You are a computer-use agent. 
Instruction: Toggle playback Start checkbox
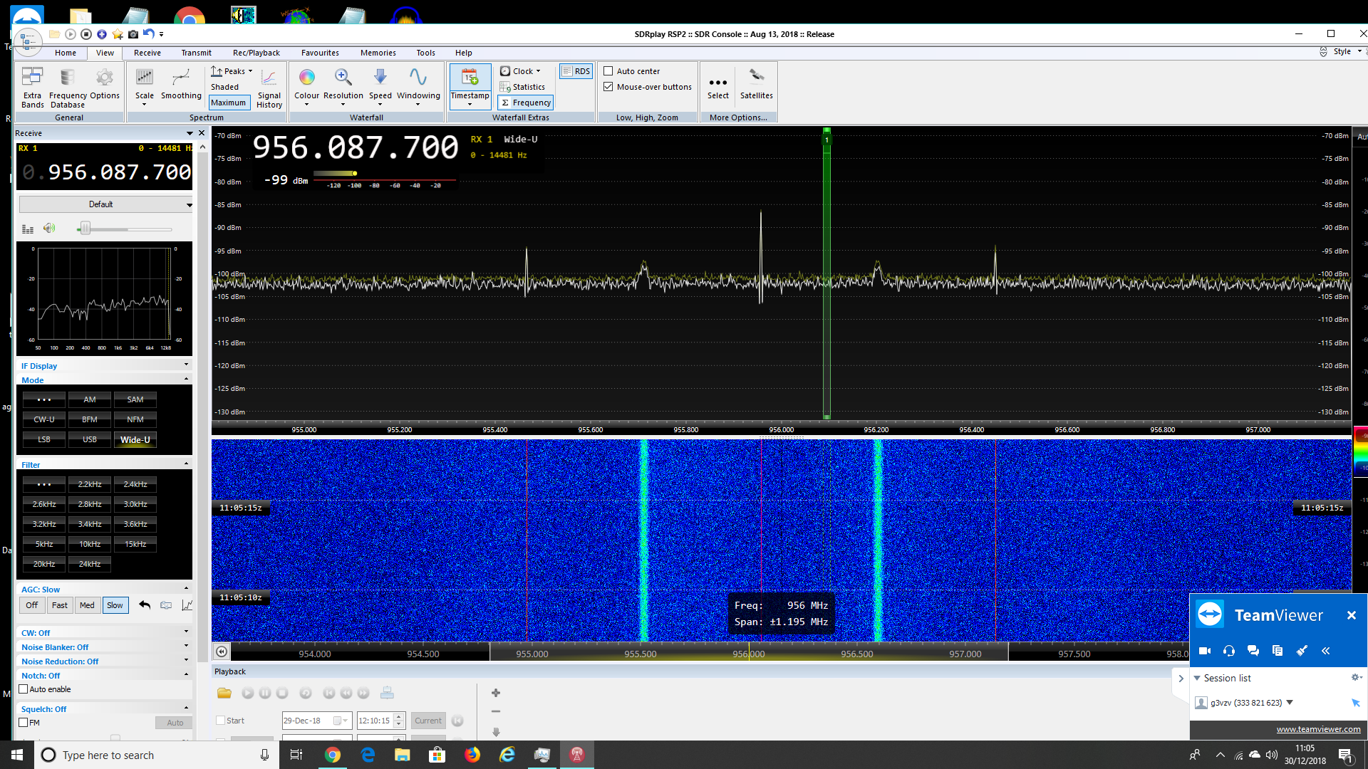click(221, 721)
